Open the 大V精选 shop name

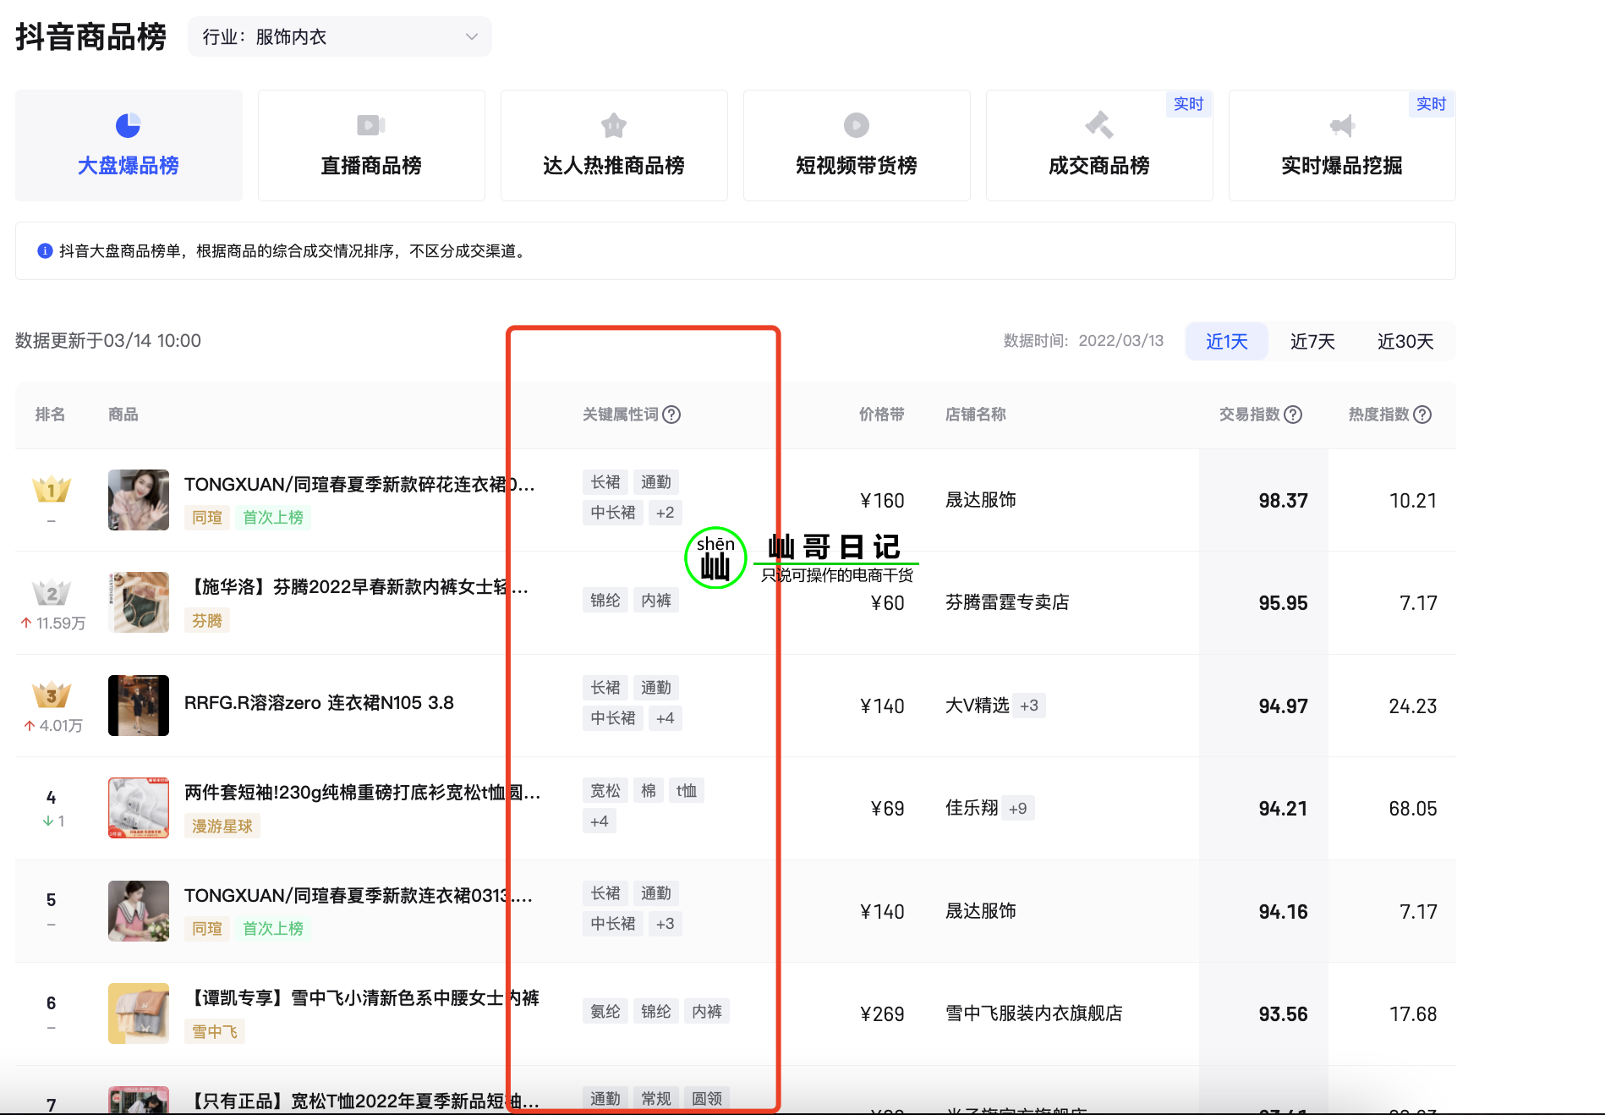tap(978, 706)
